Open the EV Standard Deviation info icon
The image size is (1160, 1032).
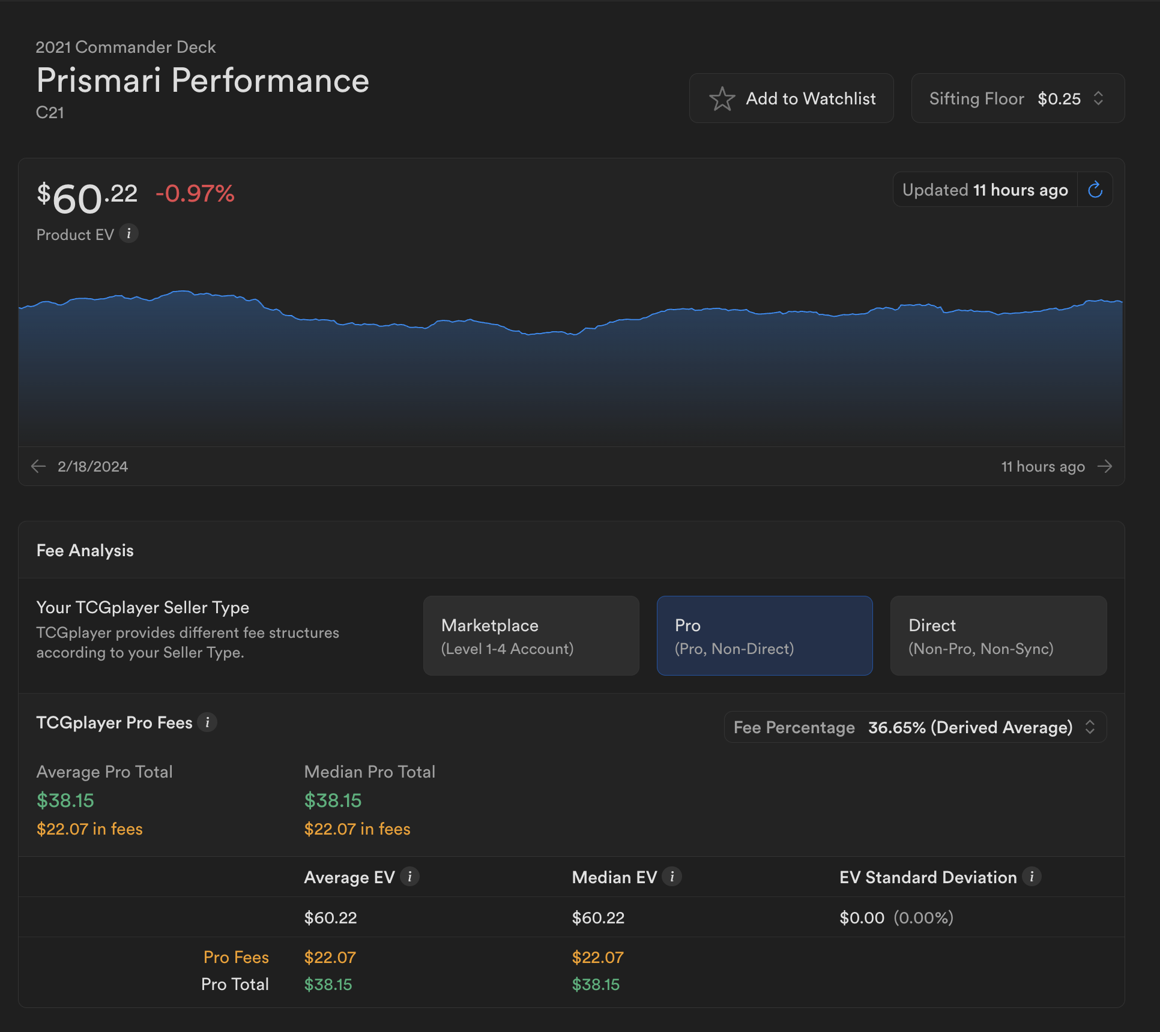1032,877
